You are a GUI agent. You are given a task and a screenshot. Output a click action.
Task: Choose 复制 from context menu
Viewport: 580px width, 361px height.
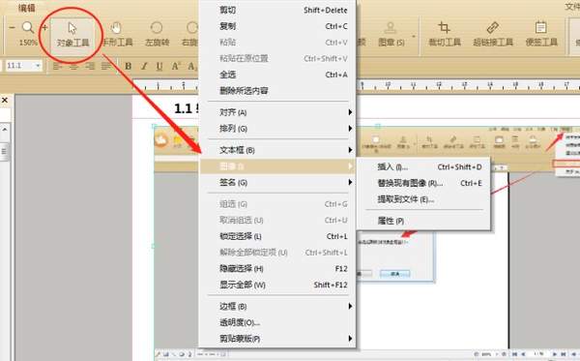pos(277,26)
